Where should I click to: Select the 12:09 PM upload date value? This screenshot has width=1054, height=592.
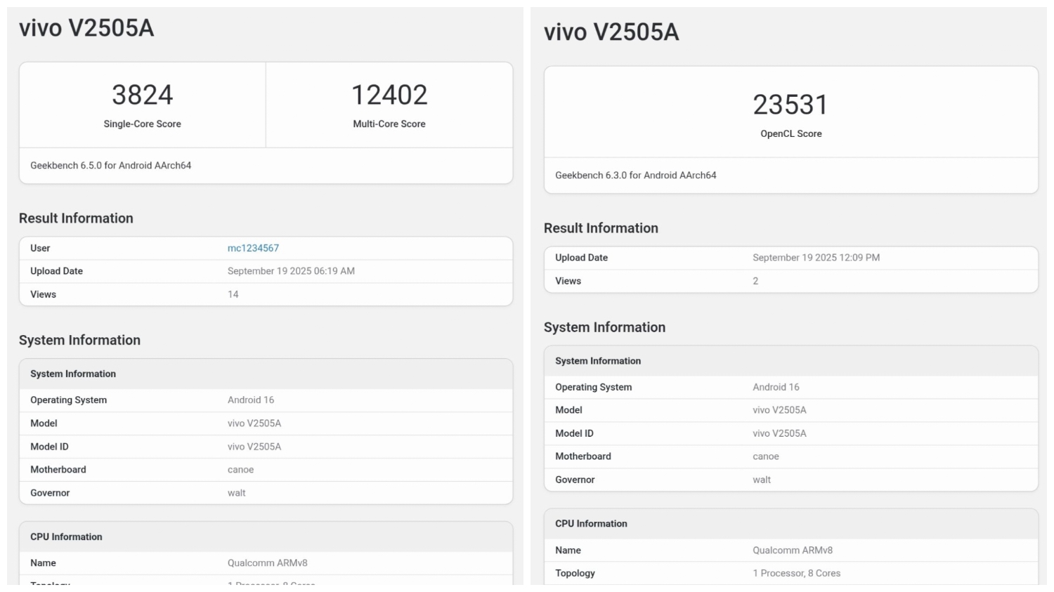tap(816, 258)
